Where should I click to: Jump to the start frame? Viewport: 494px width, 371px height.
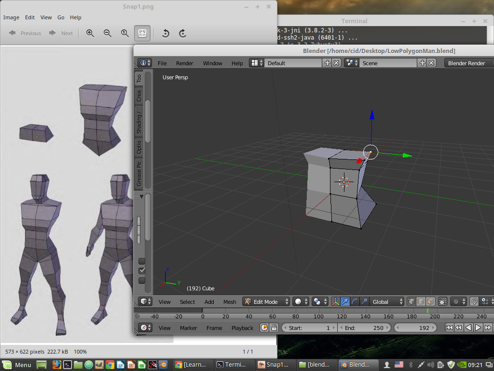(449, 328)
